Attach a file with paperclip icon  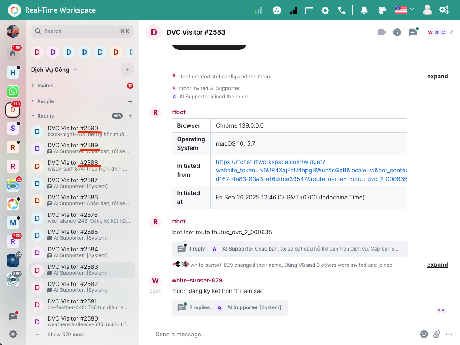click(x=436, y=334)
